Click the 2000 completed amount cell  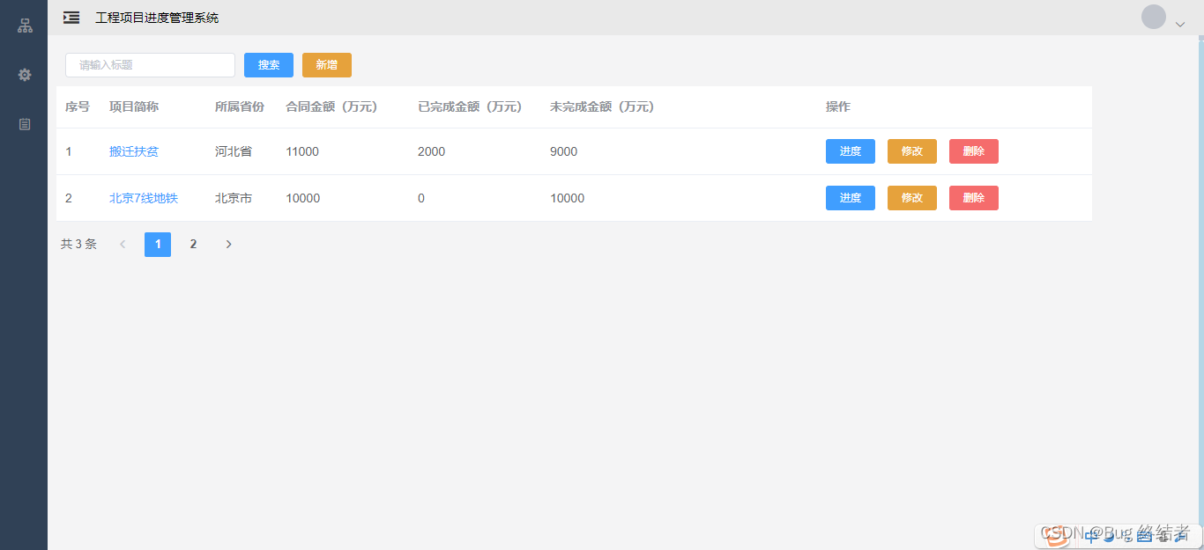tap(432, 151)
